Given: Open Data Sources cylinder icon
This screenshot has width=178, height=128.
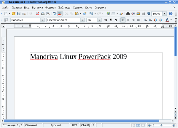Looking at the screenshot, I should pyautogui.click(x=143, y=14).
